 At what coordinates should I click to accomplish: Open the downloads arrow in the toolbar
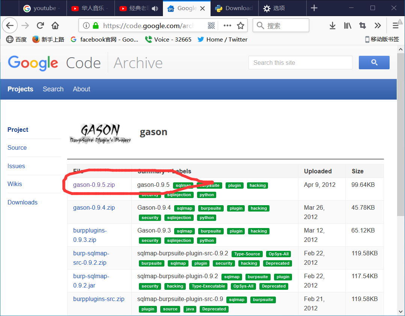click(x=333, y=25)
